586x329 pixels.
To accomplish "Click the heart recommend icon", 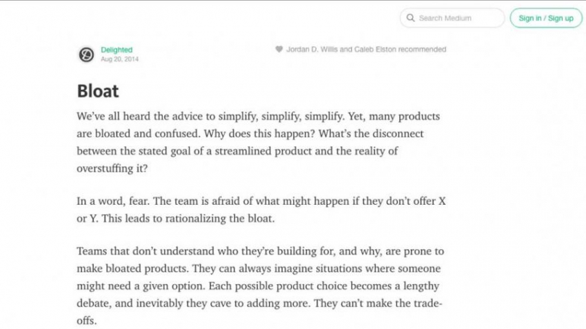I will pos(279,50).
